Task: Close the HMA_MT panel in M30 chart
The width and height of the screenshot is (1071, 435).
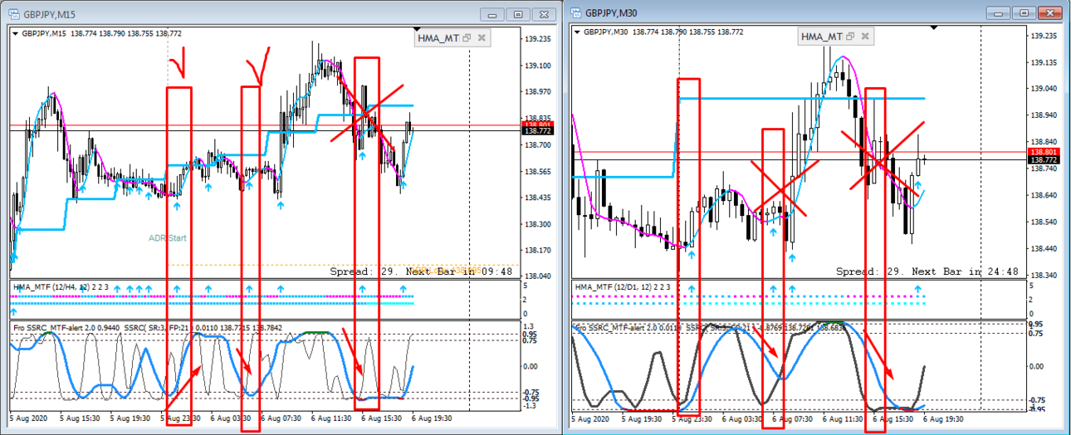Action: coord(866,37)
